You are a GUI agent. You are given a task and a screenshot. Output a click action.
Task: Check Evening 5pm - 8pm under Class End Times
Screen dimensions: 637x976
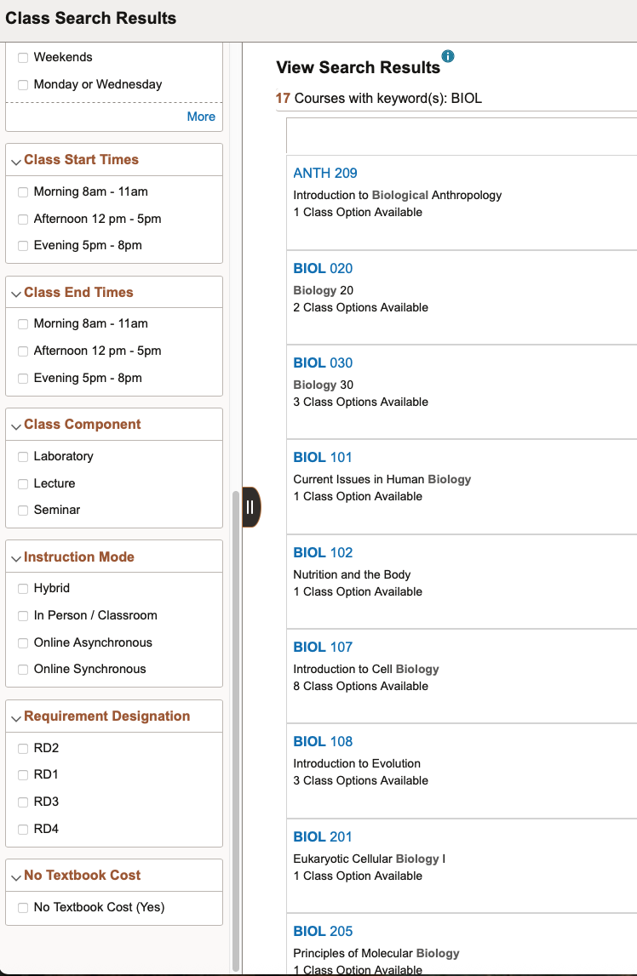point(23,379)
